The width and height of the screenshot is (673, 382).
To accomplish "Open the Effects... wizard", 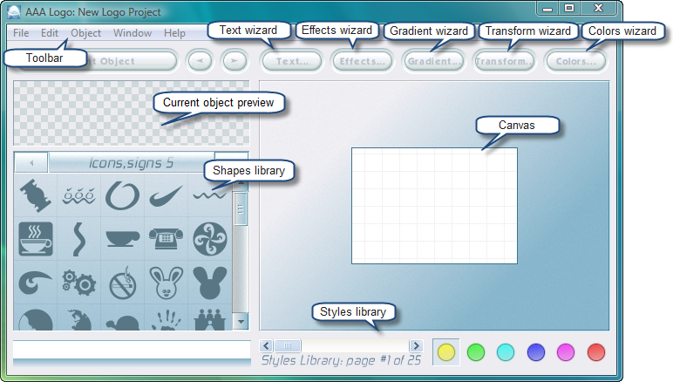I will pos(363,61).
